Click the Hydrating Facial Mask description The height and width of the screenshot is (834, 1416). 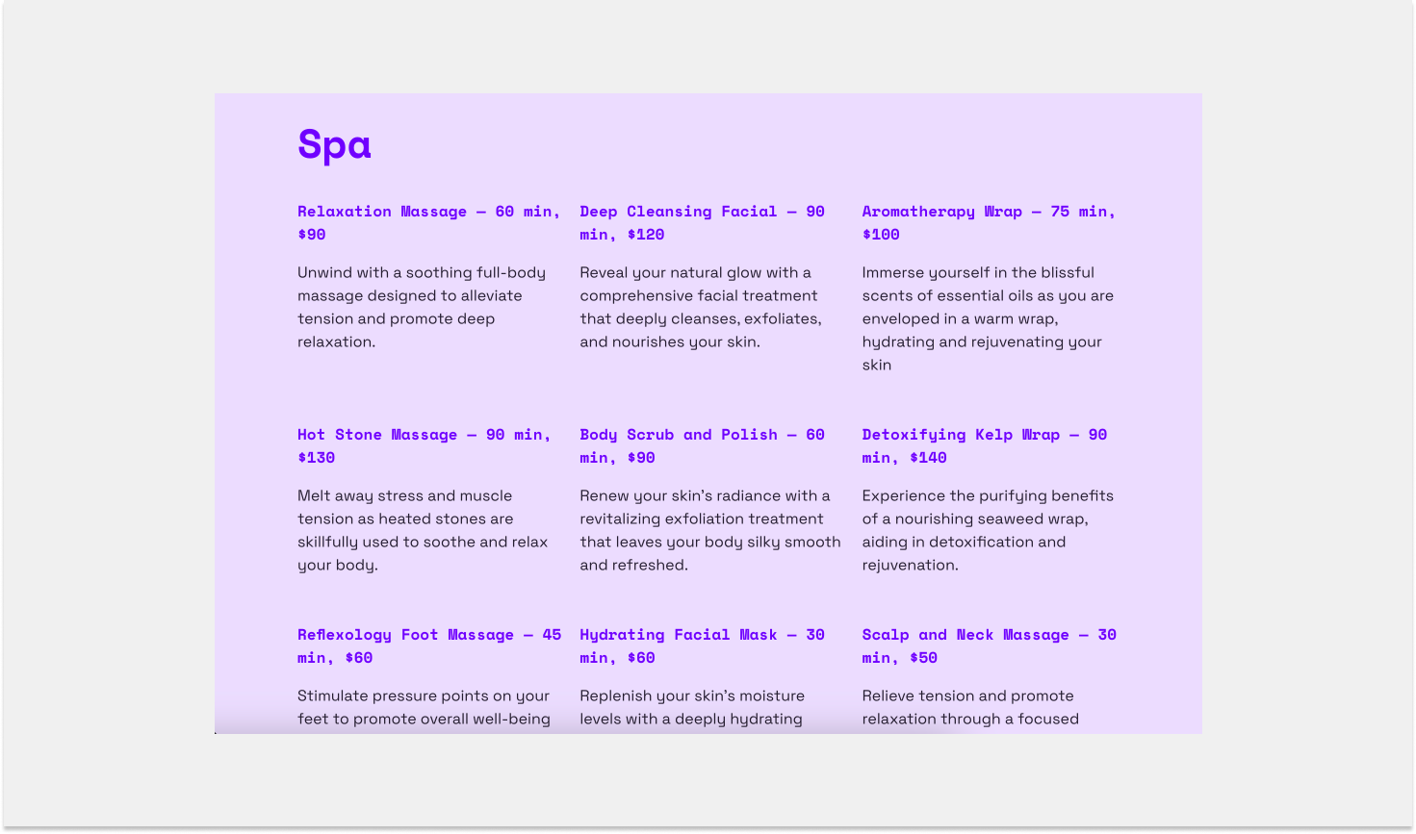coord(692,708)
